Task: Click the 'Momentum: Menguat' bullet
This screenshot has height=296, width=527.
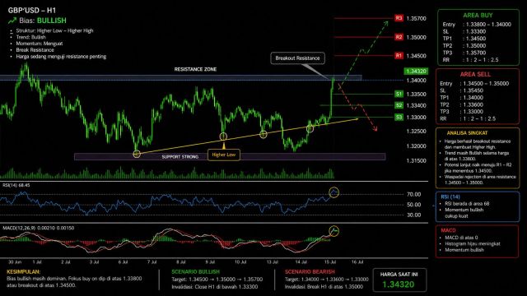Action: click(x=39, y=44)
